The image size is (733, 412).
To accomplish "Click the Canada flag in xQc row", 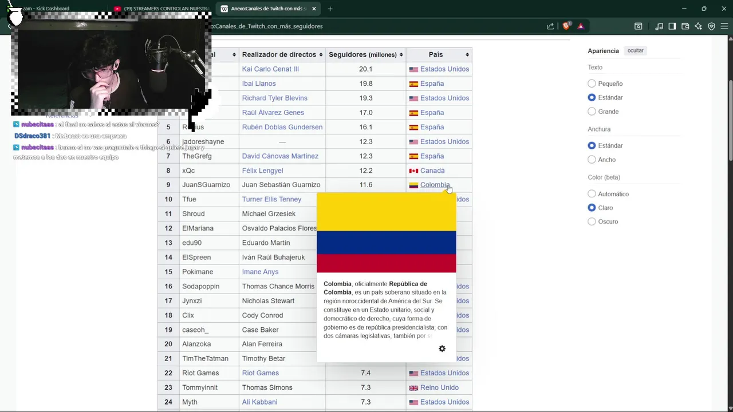I will coord(413,171).
